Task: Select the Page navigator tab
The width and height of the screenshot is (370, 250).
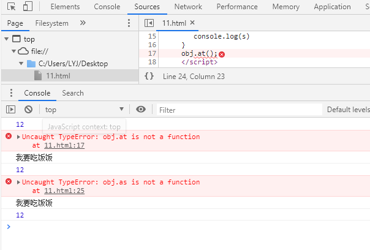Action: [x=15, y=23]
